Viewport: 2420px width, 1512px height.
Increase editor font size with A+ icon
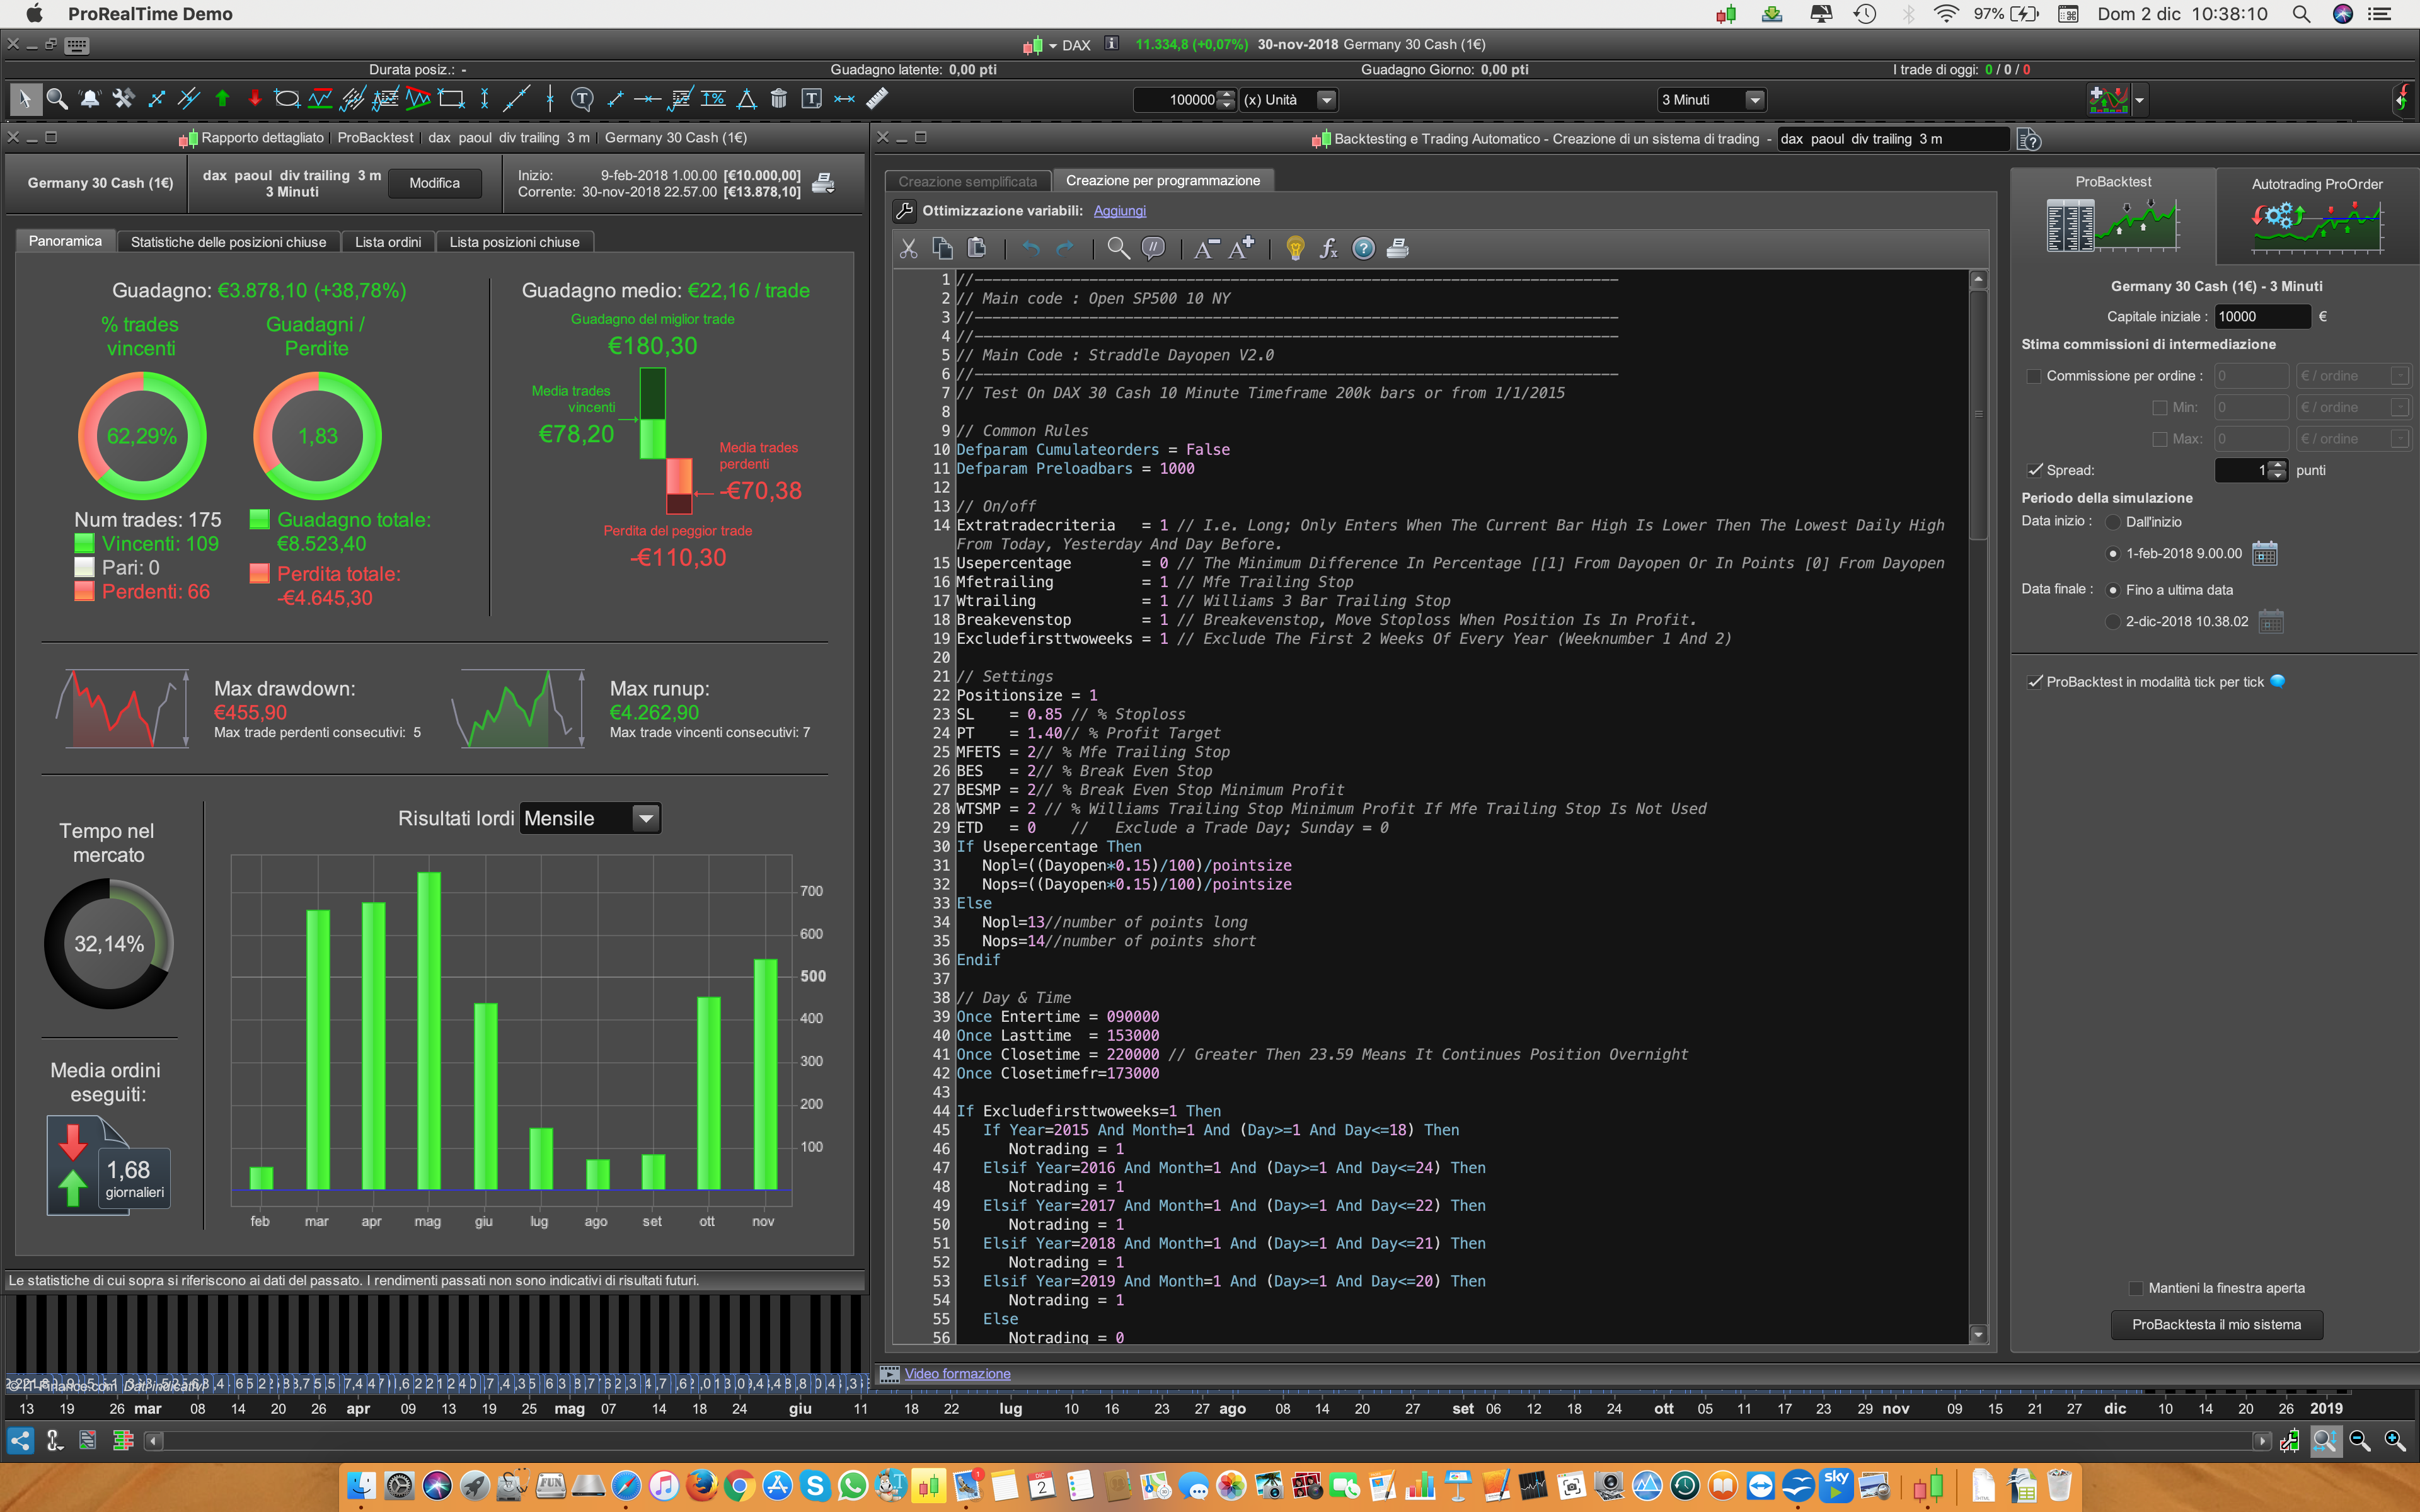click(1241, 249)
